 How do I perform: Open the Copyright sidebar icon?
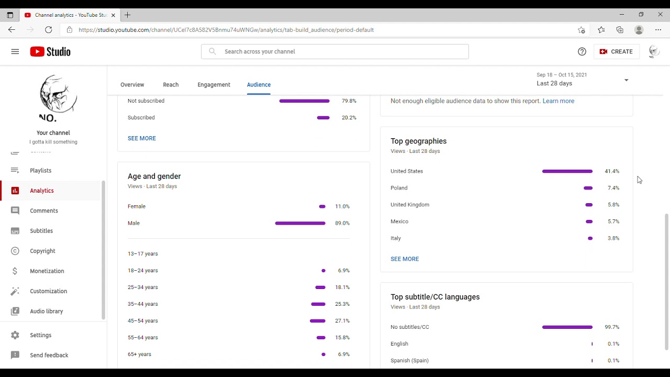[x=15, y=251]
